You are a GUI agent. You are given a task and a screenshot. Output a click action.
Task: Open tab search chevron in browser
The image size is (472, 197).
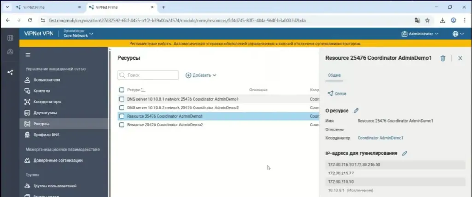coord(7,7)
